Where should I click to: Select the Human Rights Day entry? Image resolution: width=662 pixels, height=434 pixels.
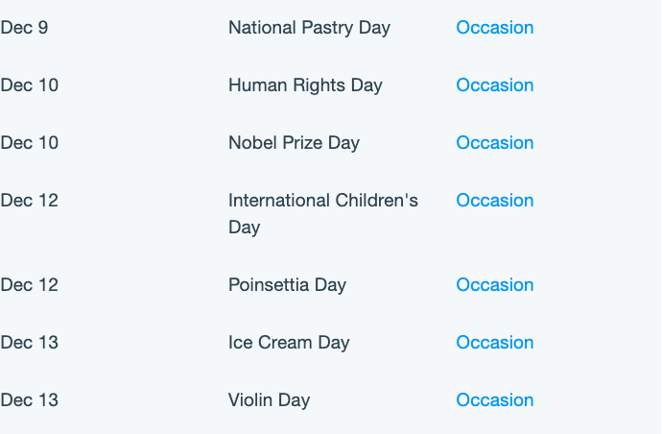click(x=305, y=85)
